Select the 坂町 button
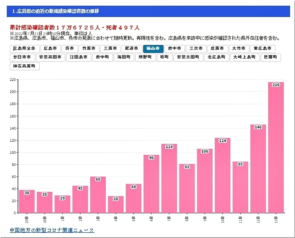The width and height of the screenshot is (295, 238). [164, 57]
